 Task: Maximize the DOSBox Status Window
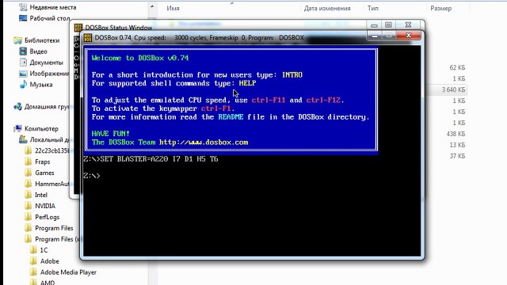click(x=388, y=25)
